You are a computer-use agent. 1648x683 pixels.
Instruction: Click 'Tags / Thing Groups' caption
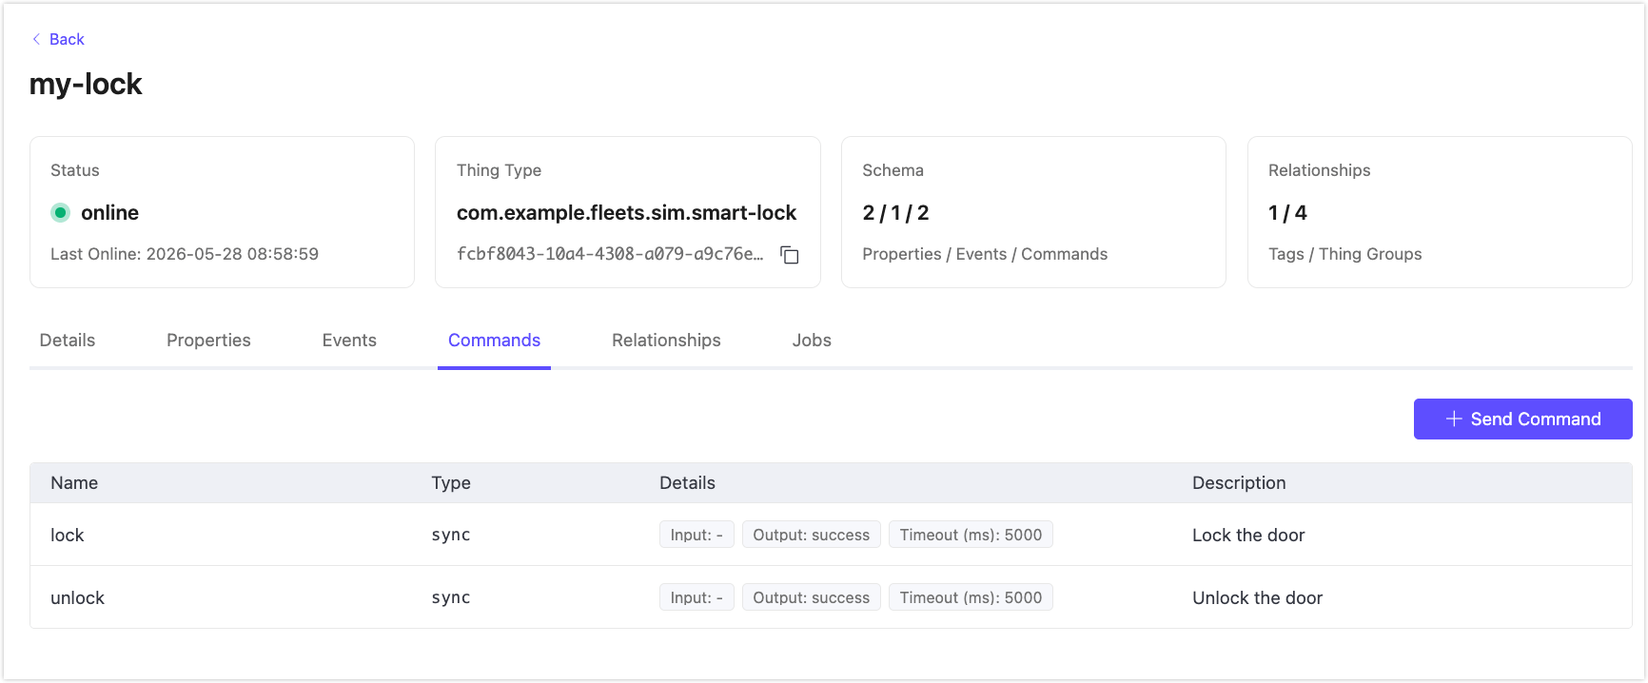(1344, 254)
